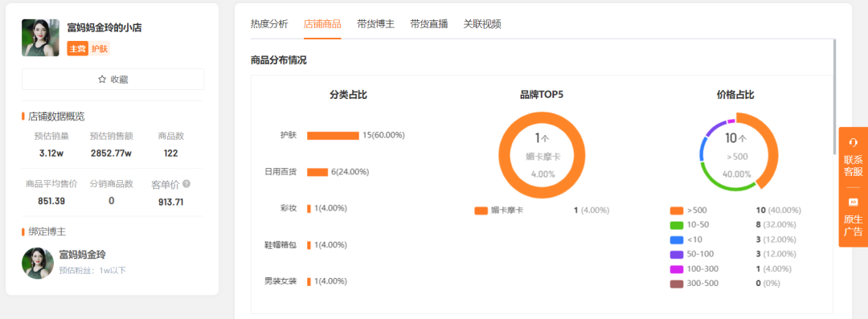
Task: Click the green 10-50 legend swatch
Action: tap(677, 225)
